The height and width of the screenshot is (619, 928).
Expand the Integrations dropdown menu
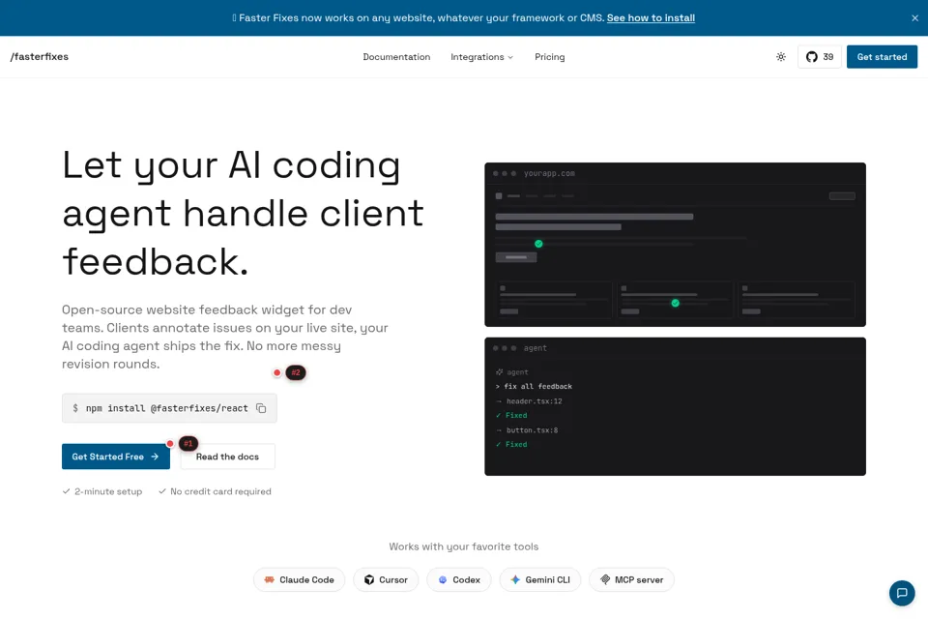point(481,57)
